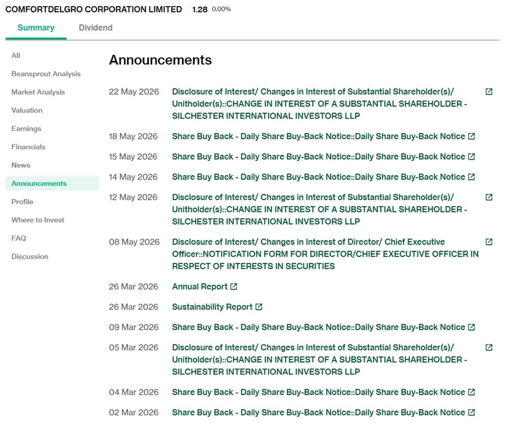The image size is (505, 426).
Task: Click the 0.00% price change
Action: (x=221, y=9)
